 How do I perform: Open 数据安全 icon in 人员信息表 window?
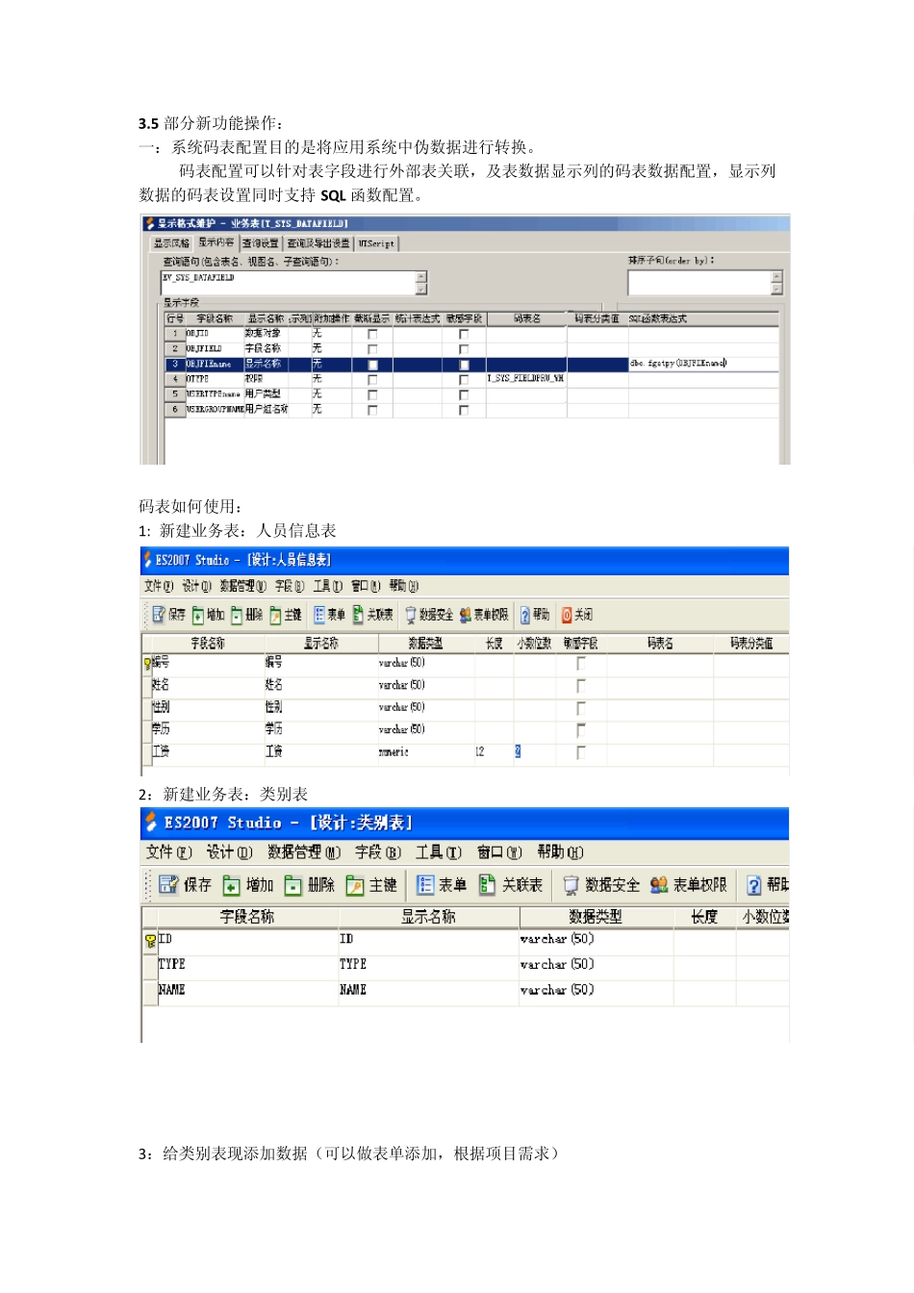point(411,615)
